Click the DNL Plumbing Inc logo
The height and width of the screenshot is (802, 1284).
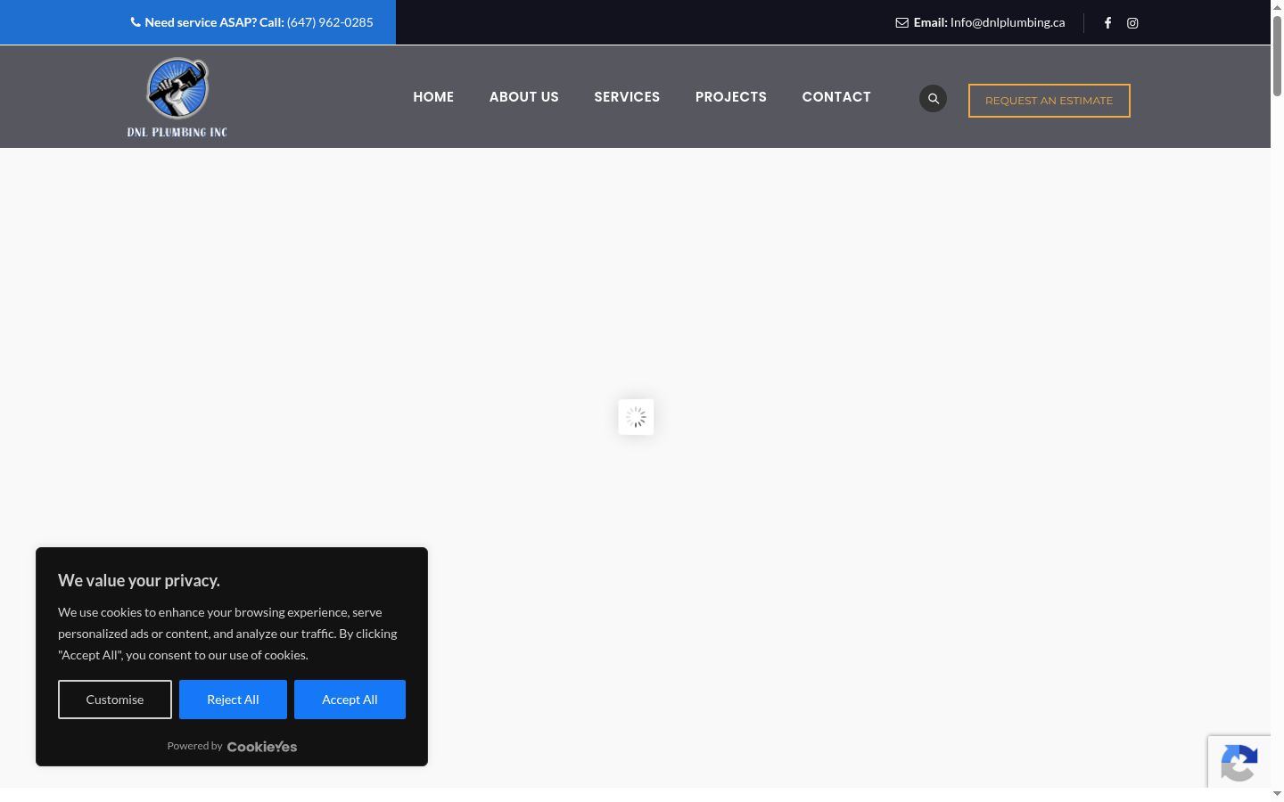click(x=177, y=98)
